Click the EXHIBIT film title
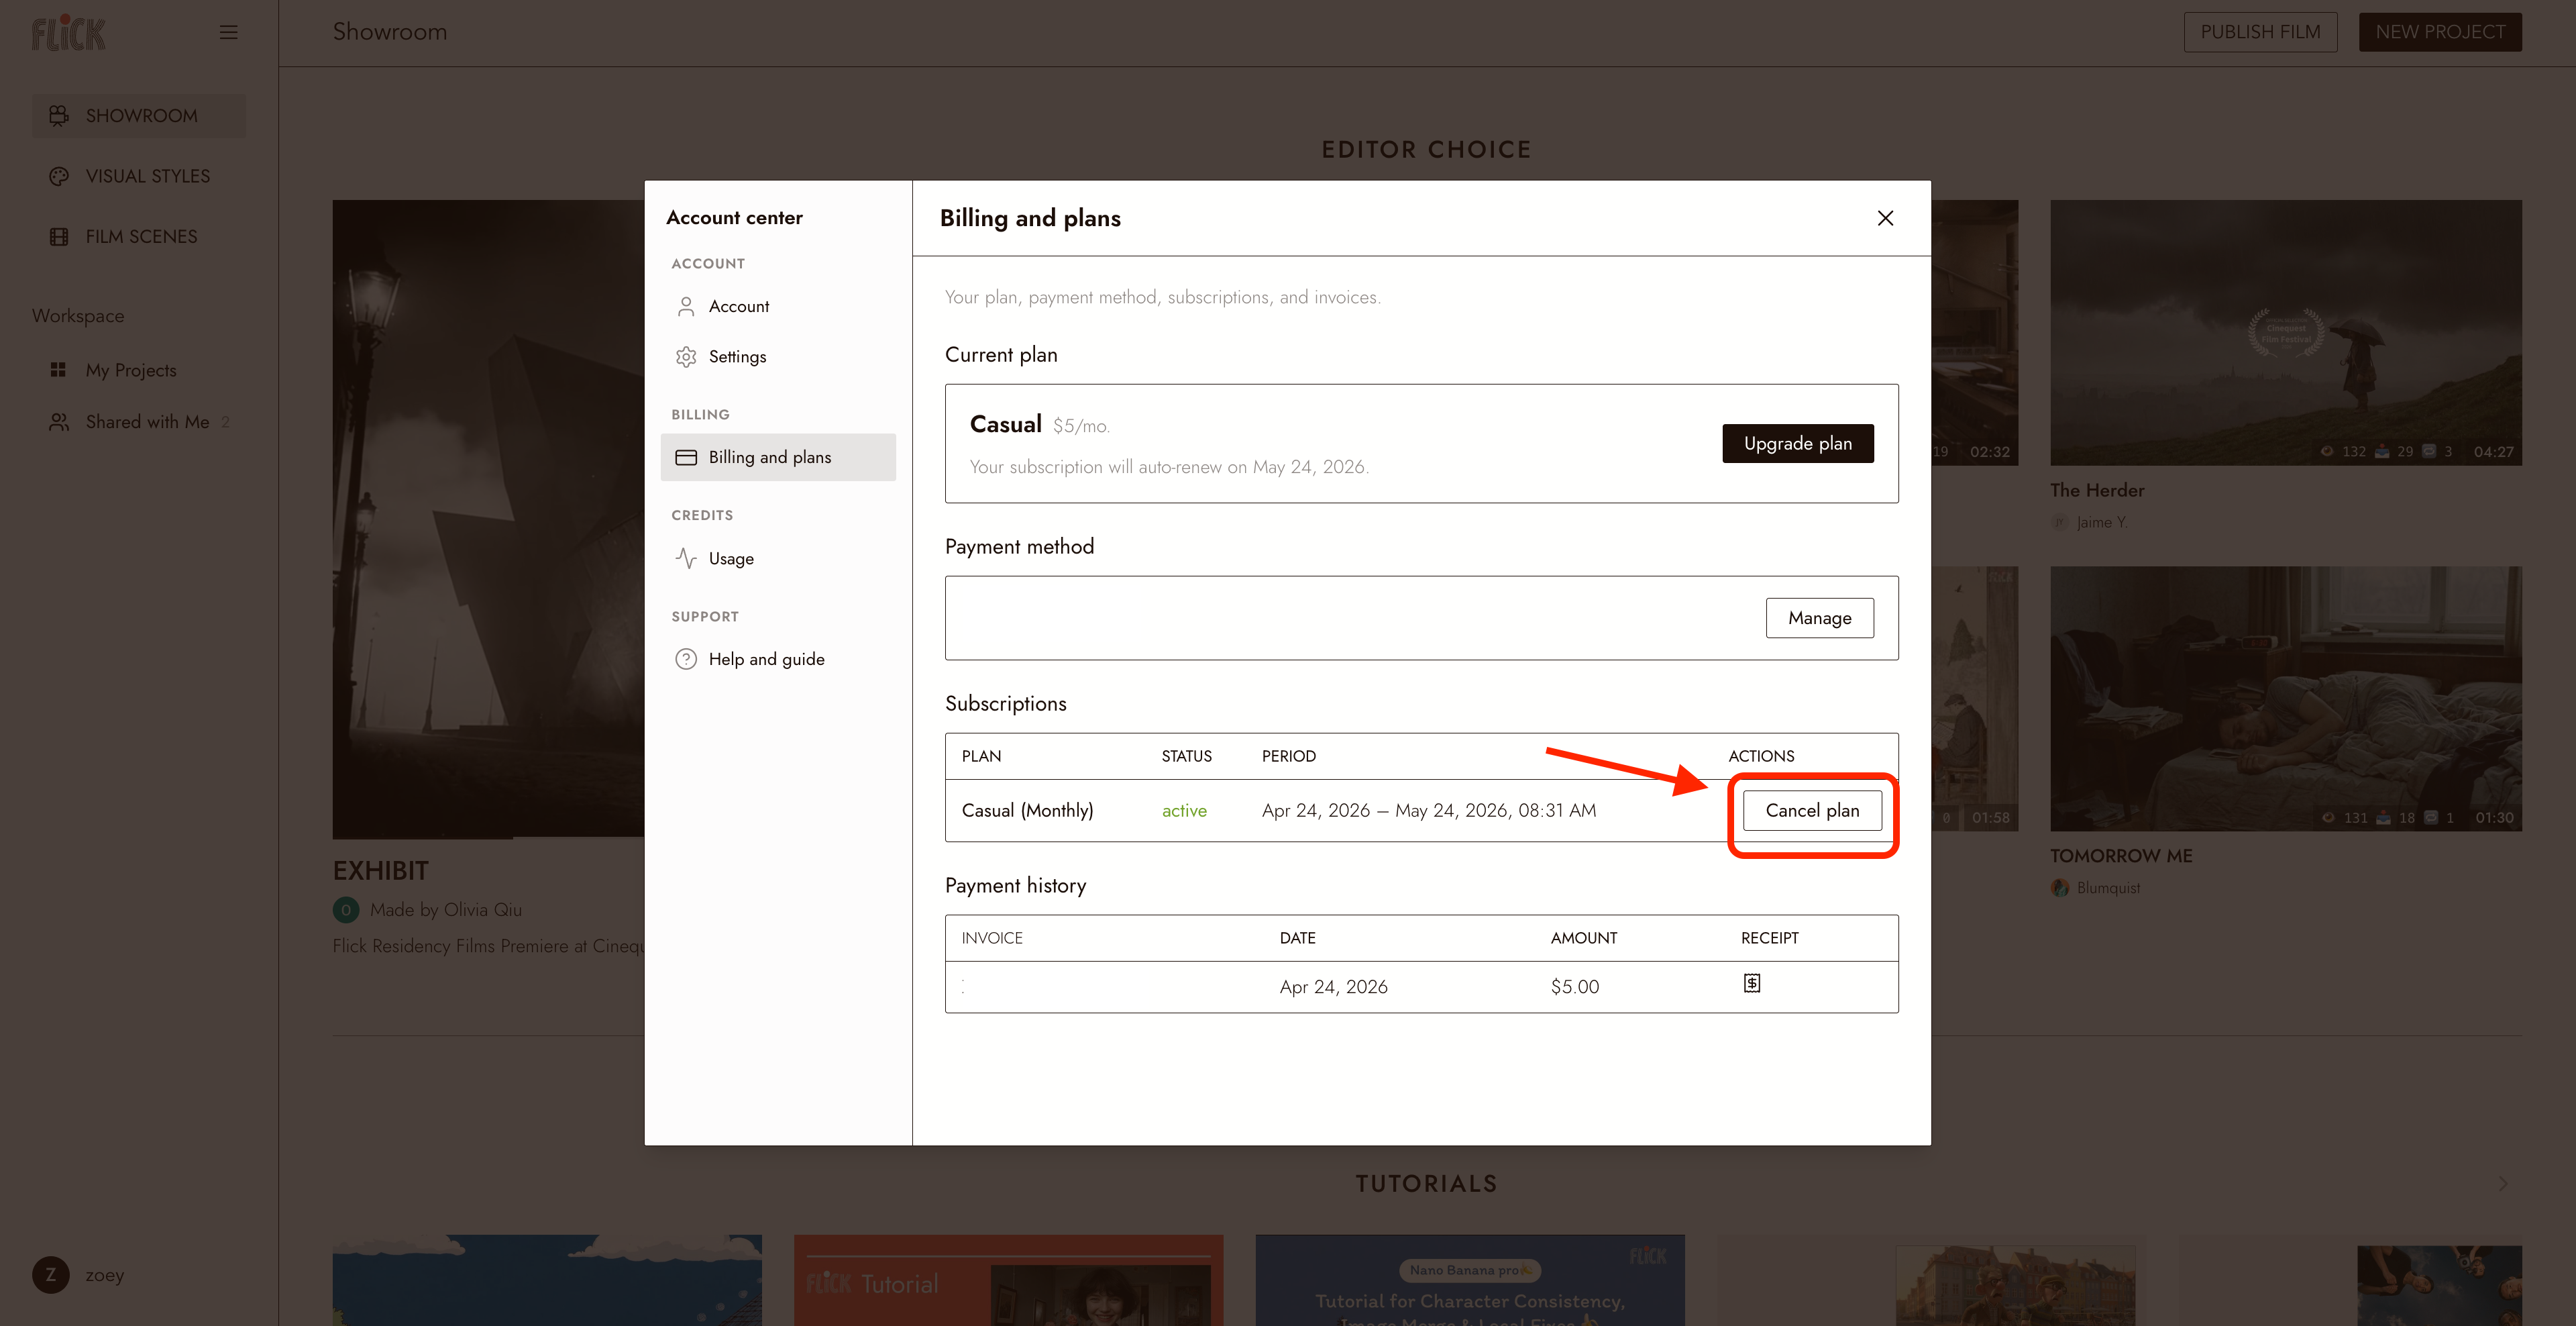Viewport: 2576px width, 1326px height. pos(381,871)
